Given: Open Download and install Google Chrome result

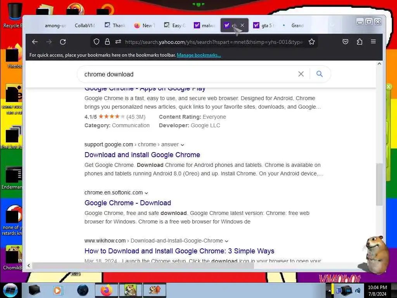Looking at the screenshot, I should pyautogui.click(x=142, y=154).
